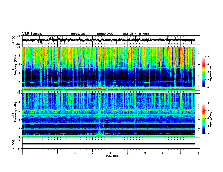Screen dimensions: 223x172
Task: Click the "-7" label below the lower colorbar
Action: coord(208,134)
